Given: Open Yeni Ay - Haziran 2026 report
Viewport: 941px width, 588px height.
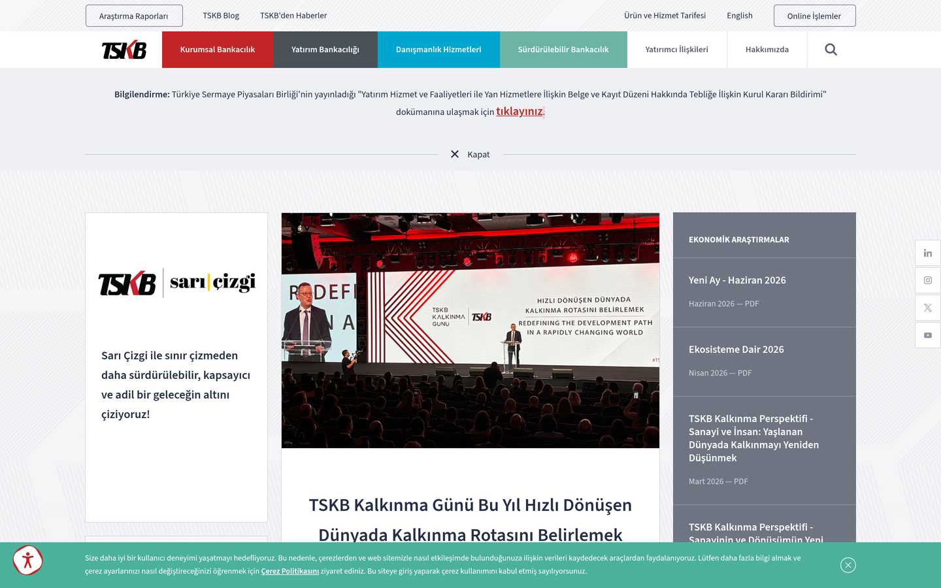Looking at the screenshot, I should point(737,280).
